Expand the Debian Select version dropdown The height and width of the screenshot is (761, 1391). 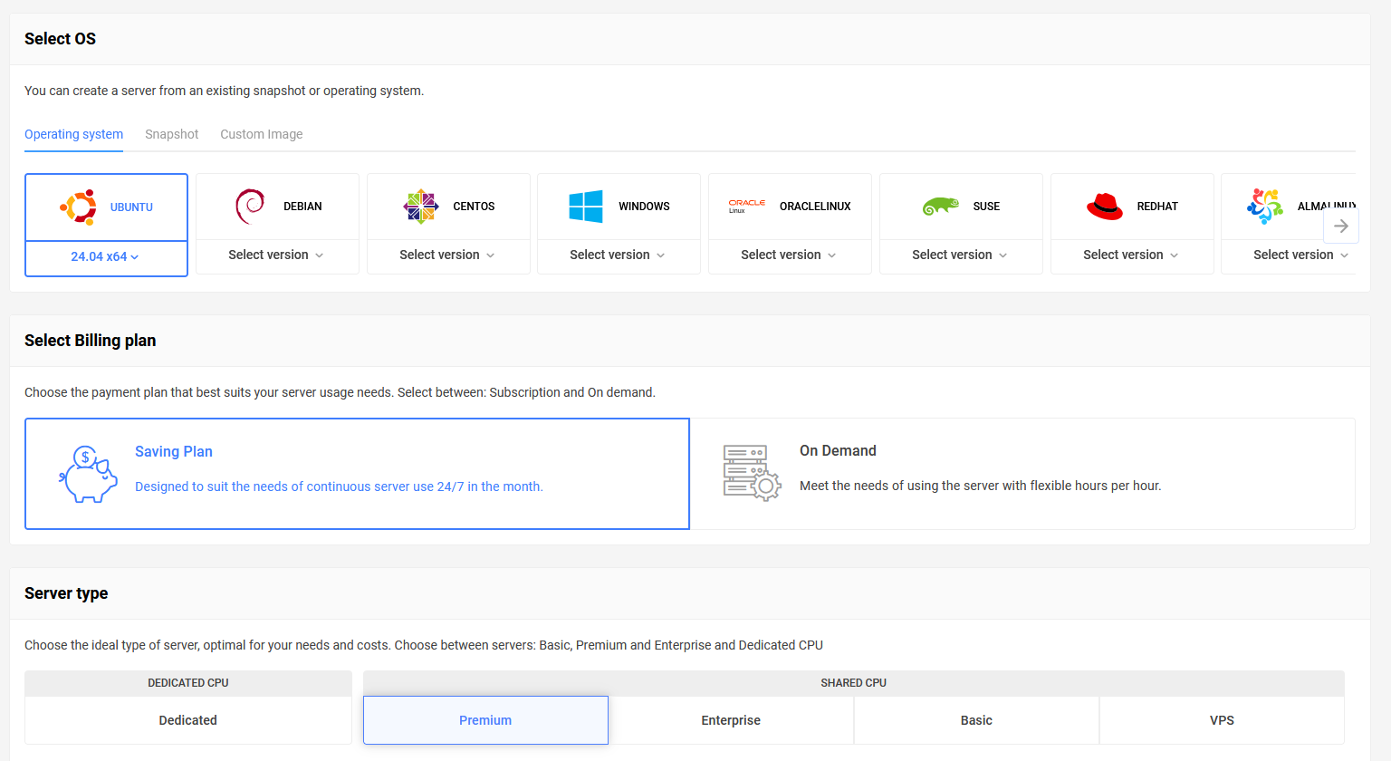coord(277,255)
